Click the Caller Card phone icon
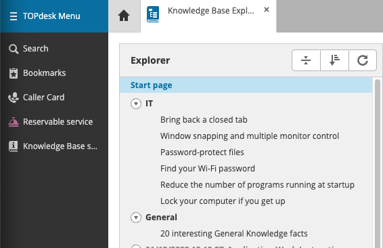This screenshot has width=383, height=248. (14, 98)
